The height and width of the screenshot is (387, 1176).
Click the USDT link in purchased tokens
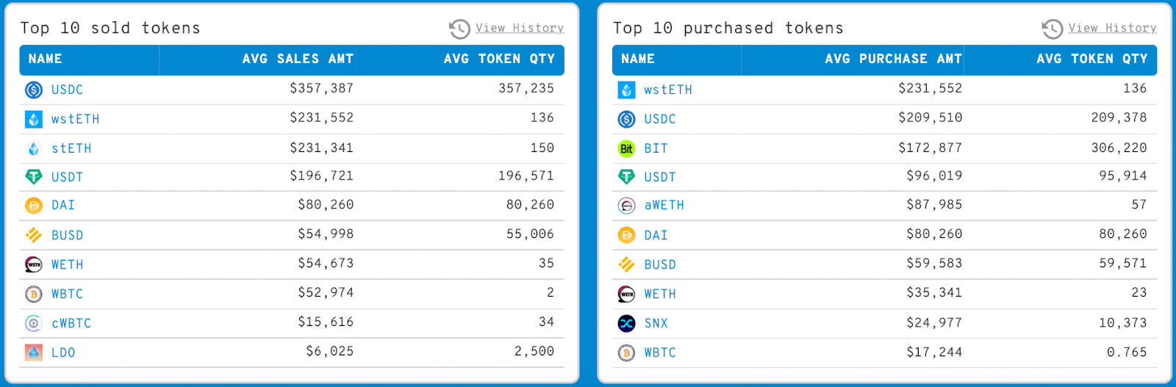pyautogui.click(x=660, y=177)
